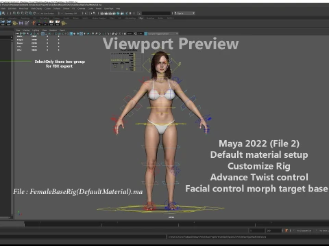Click the status line search field

(x=156, y=13)
